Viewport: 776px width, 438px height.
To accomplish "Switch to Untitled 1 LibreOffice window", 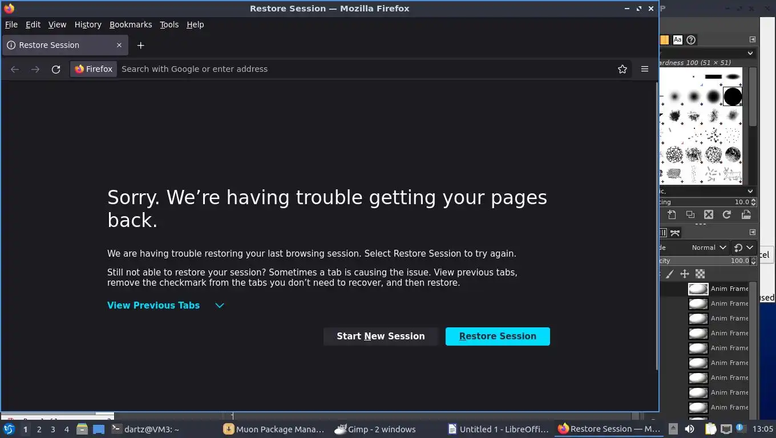I will point(499,429).
